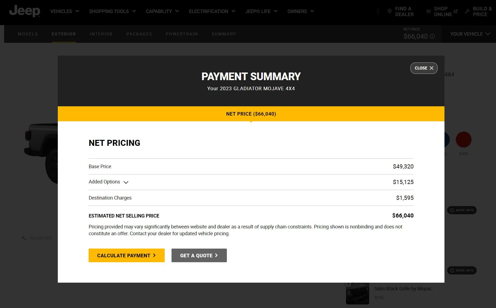Click the Calculate Payment button
This screenshot has height=308, width=496.
pyautogui.click(x=127, y=255)
